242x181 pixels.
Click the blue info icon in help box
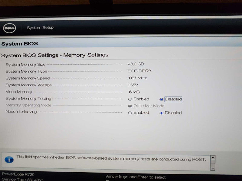click(x=9, y=160)
